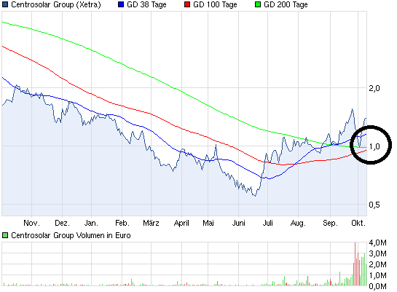Select the 'GD 200 Tage' legend label

[286, 4]
